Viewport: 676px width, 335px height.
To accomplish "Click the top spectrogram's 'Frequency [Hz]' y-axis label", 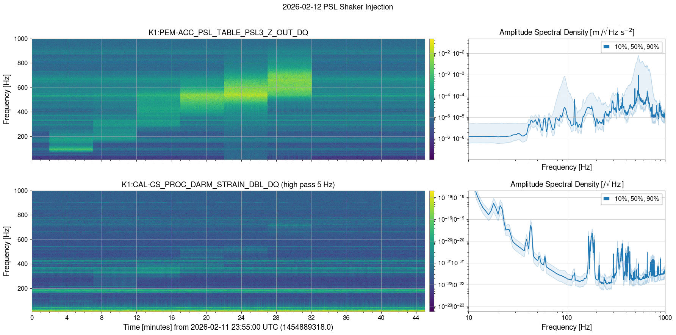I will [x=6, y=99].
